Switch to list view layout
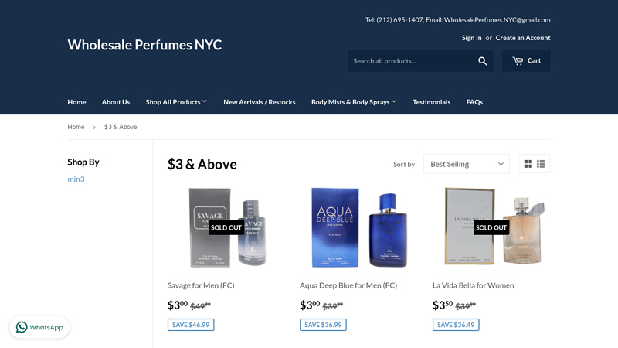The height and width of the screenshot is (348, 618). click(x=541, y=164)
